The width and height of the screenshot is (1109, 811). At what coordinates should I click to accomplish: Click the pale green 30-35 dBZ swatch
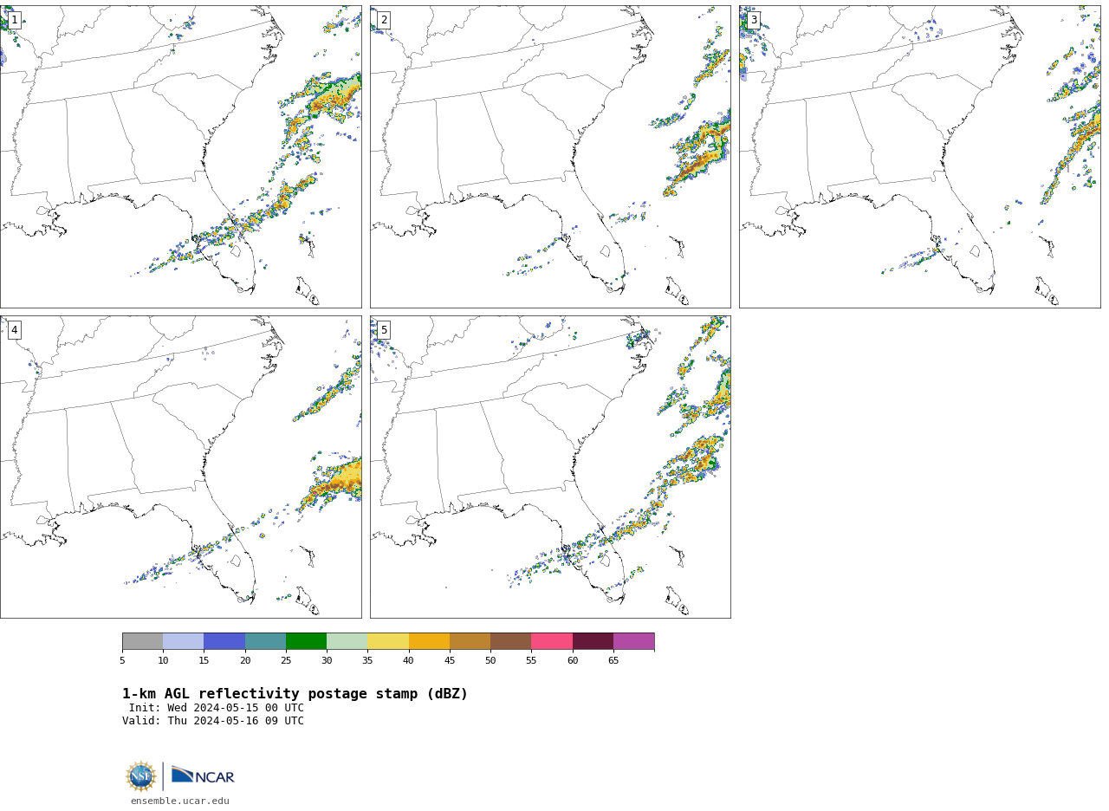click(x=347, y=641)
